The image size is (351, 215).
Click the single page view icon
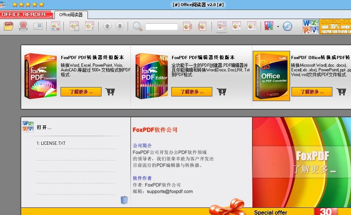point(252,26)
